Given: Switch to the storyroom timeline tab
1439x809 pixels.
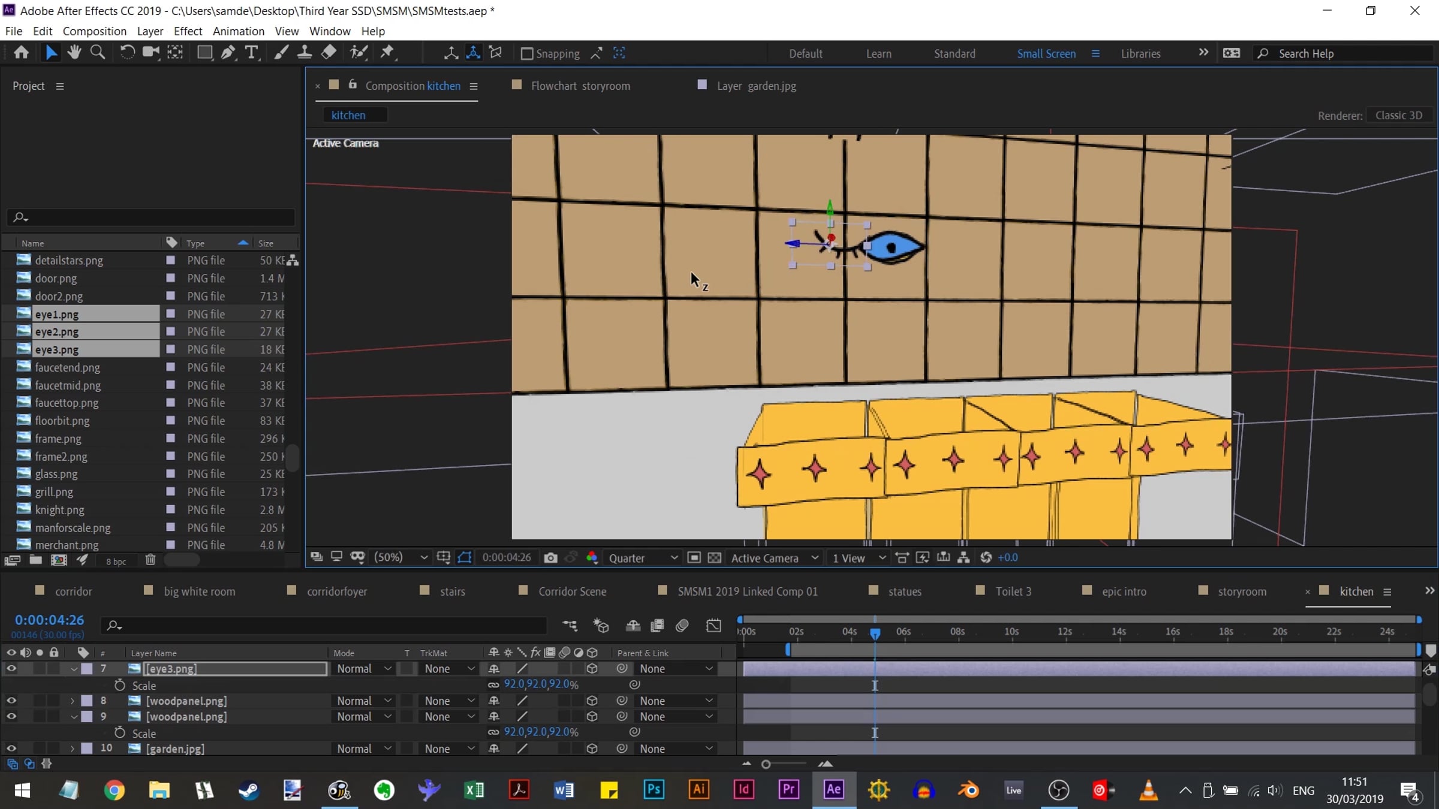Looking at the screenshot, I should pyautogui.click(x=1241, y=591).
